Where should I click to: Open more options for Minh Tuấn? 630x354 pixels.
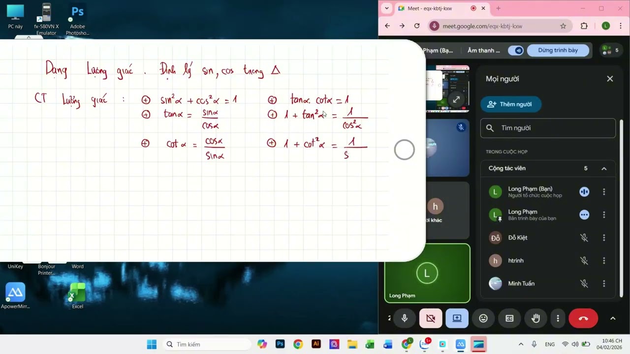604,284
